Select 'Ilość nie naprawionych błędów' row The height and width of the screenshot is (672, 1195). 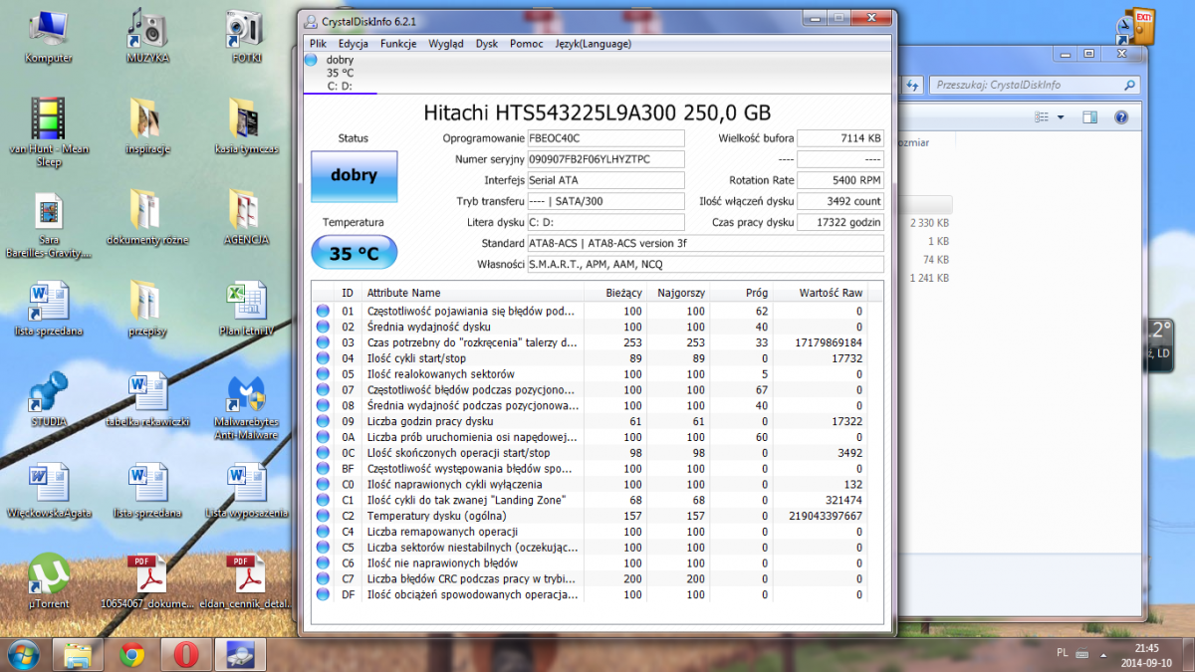[589, 562]
